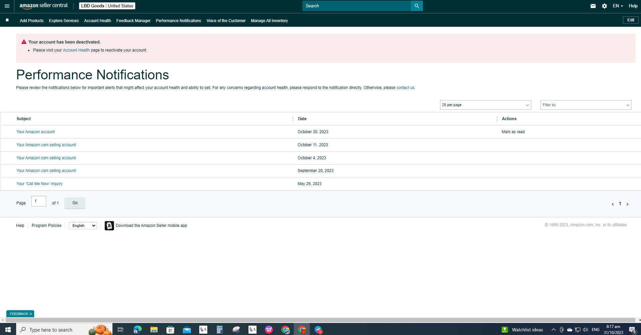Click the contact us link

point(405,88)
